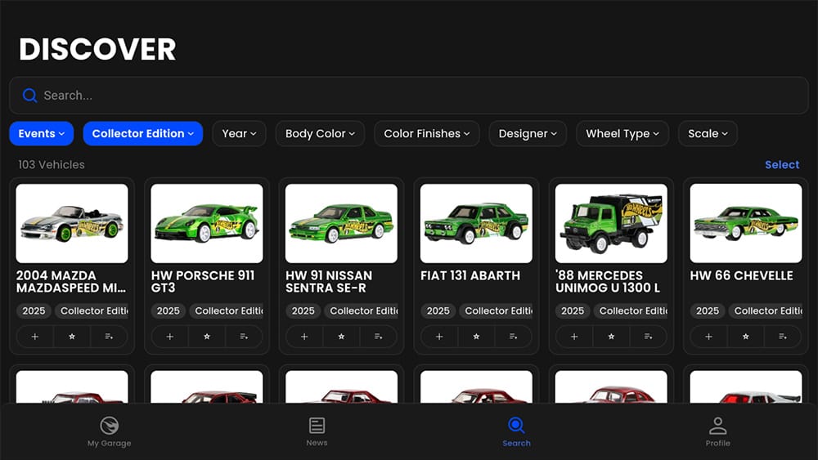This screenshot has height=460, width=818.
Task: Click the plus icon on 2004 Mazda Mazdaspeed card
Action: pyautogui.click(x=35, y=337)
